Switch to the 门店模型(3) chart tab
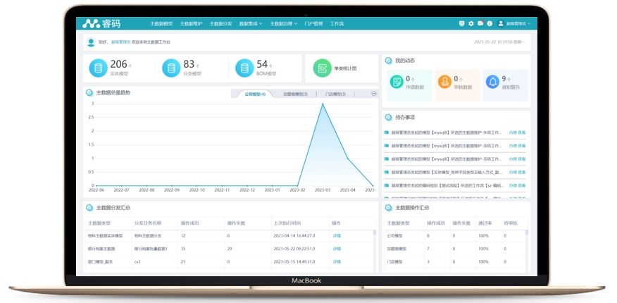 click(x=335, y=94)
